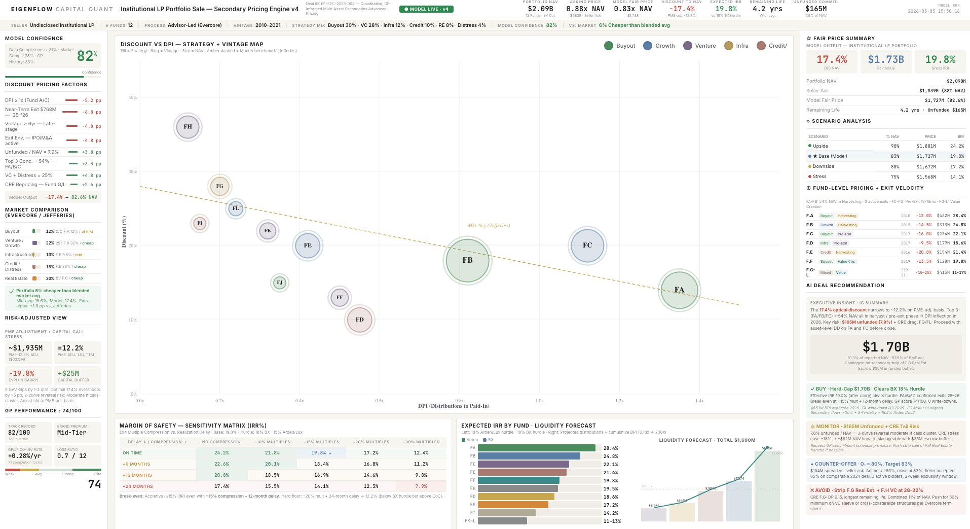Click the FA bar in Expected IRR chart
The image size is (970, 529).
tap(536, 448)
